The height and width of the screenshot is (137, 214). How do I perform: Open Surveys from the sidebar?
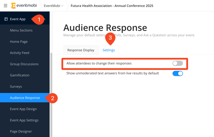(16, 86)
